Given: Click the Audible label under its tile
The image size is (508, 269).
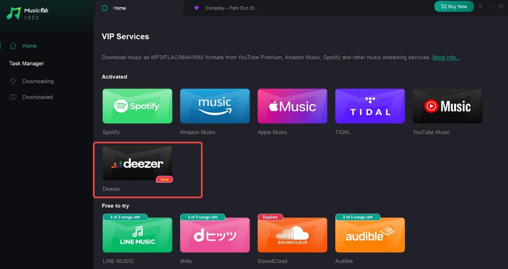Looking at the screenshot, I should (x=344, y=261).
